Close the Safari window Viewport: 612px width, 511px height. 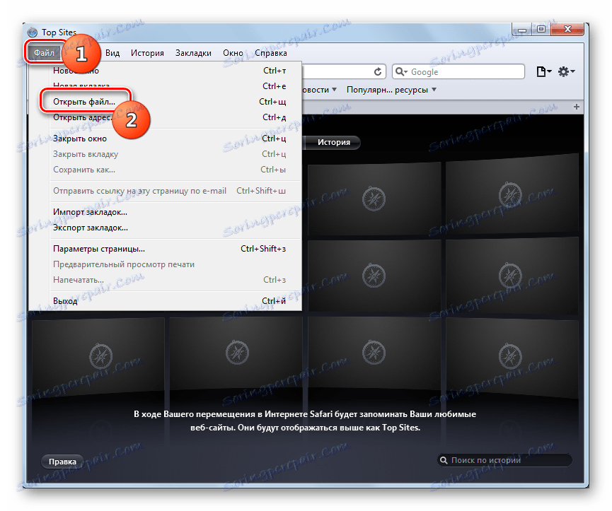(567, 29)
